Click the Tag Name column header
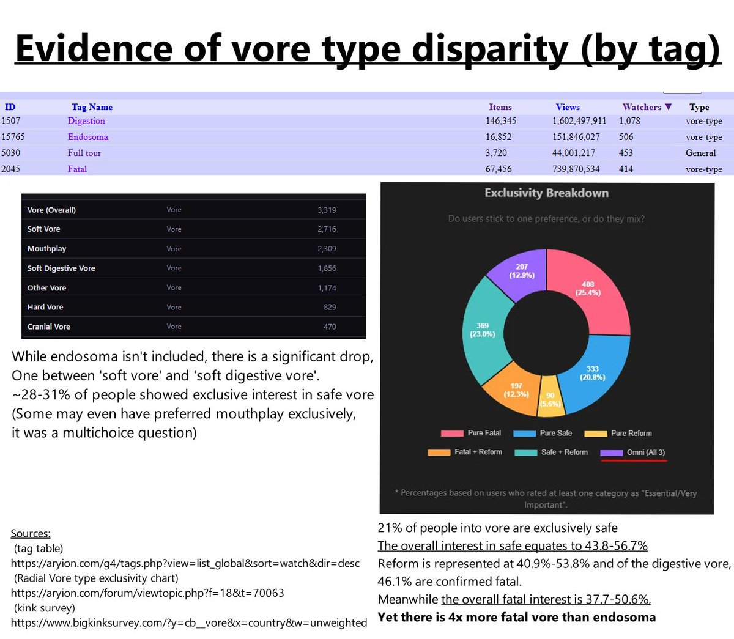Image resolution: width=734 pixels, height=639 pixels. 92,107
